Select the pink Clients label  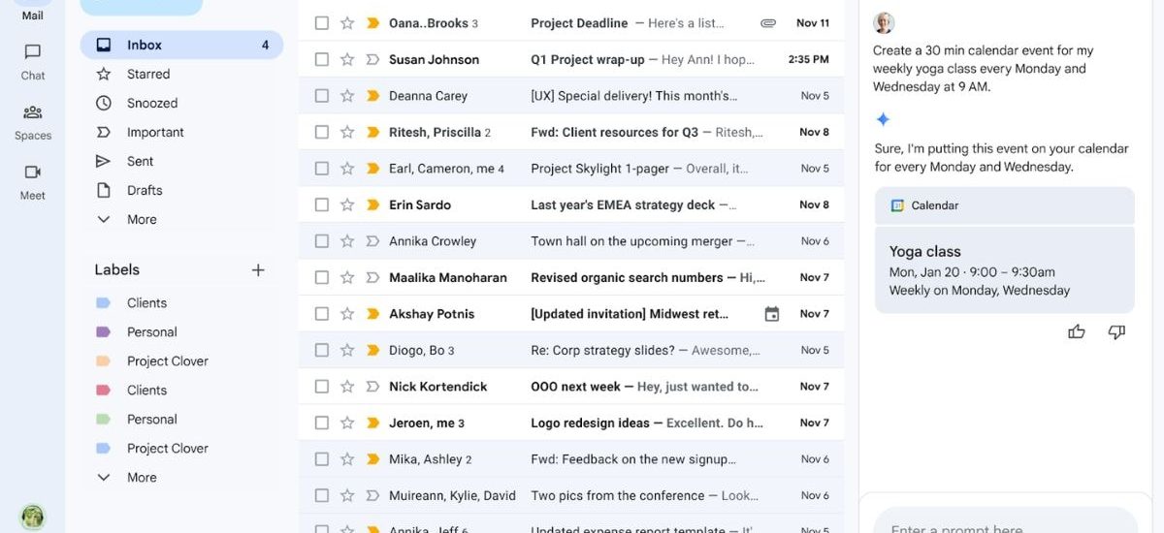tap(146, 391)
